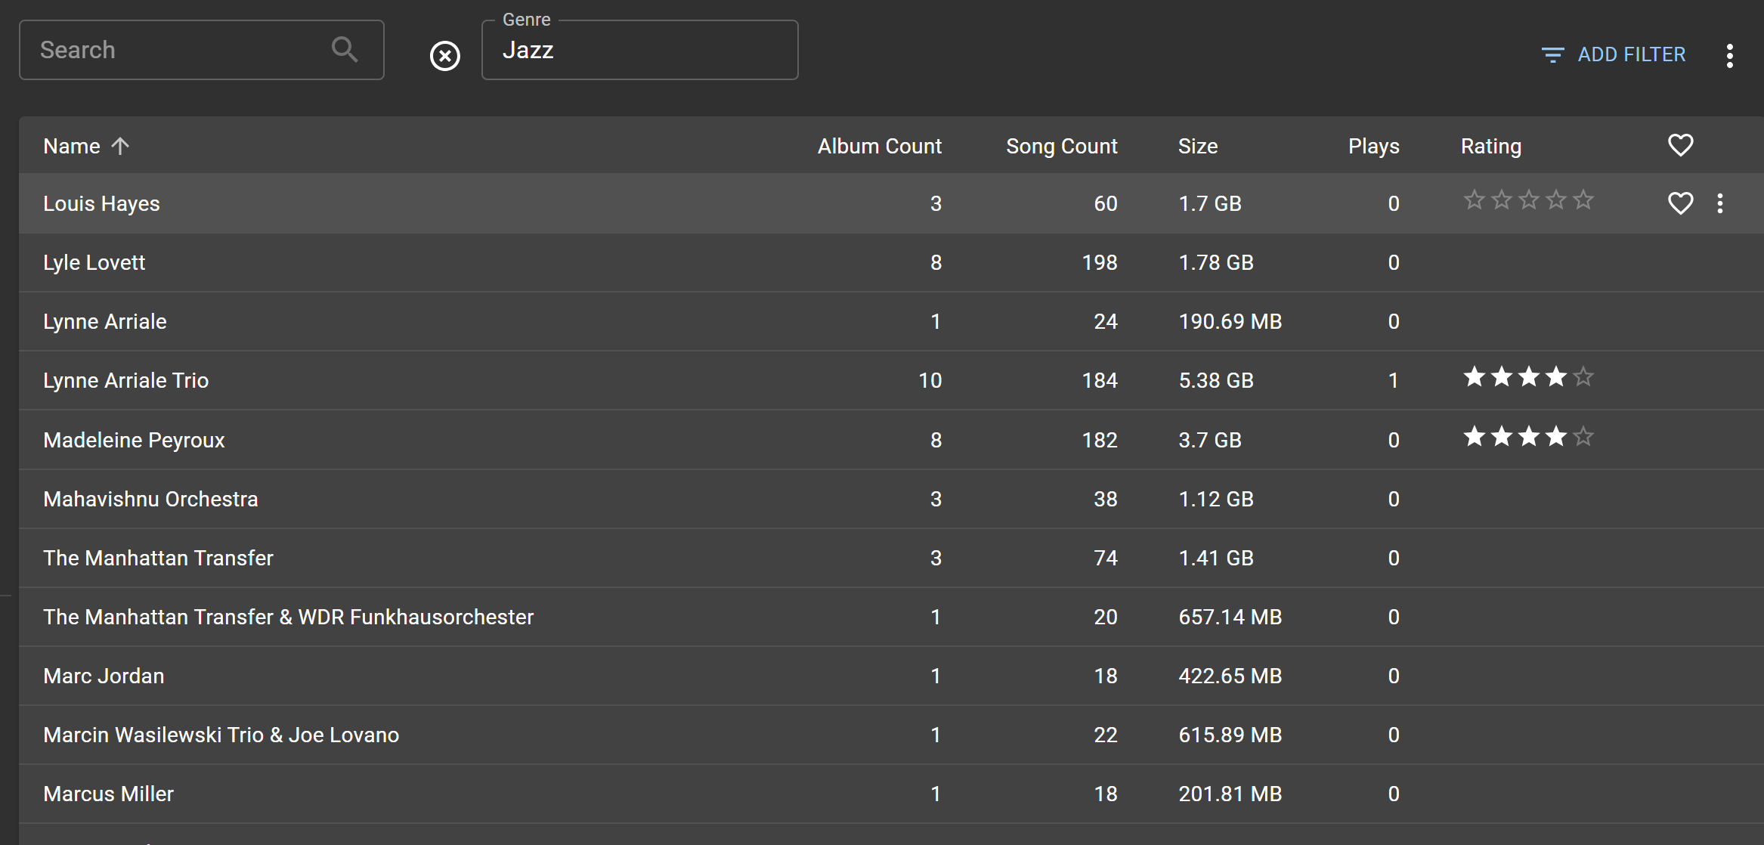Click the ADD FILTER button
1764x845 pixels.
coord(1631,54)
